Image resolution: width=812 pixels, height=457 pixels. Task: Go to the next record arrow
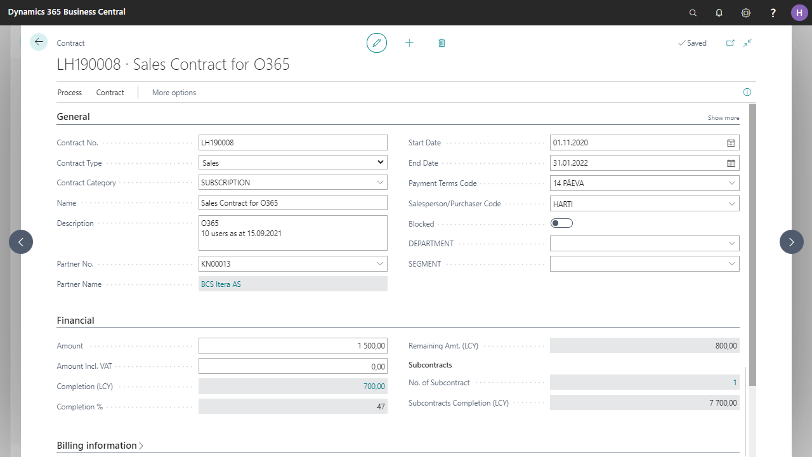(x=791, y=242)
